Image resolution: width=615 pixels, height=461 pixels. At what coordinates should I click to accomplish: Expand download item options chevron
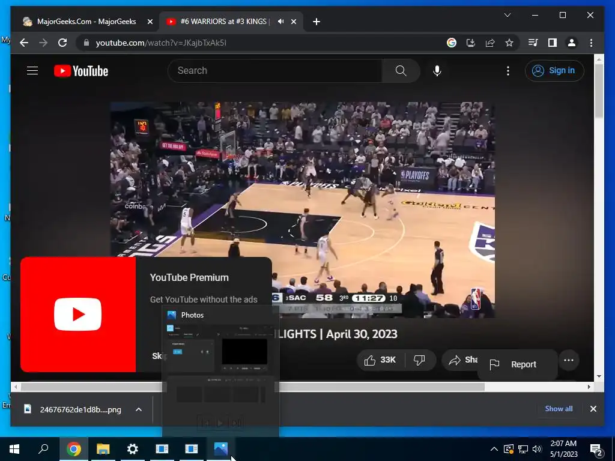coord(139,409)
